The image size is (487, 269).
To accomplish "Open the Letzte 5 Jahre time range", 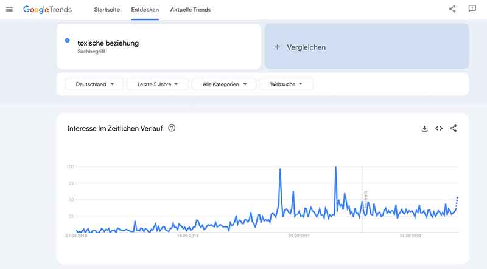I will [158, 84].
